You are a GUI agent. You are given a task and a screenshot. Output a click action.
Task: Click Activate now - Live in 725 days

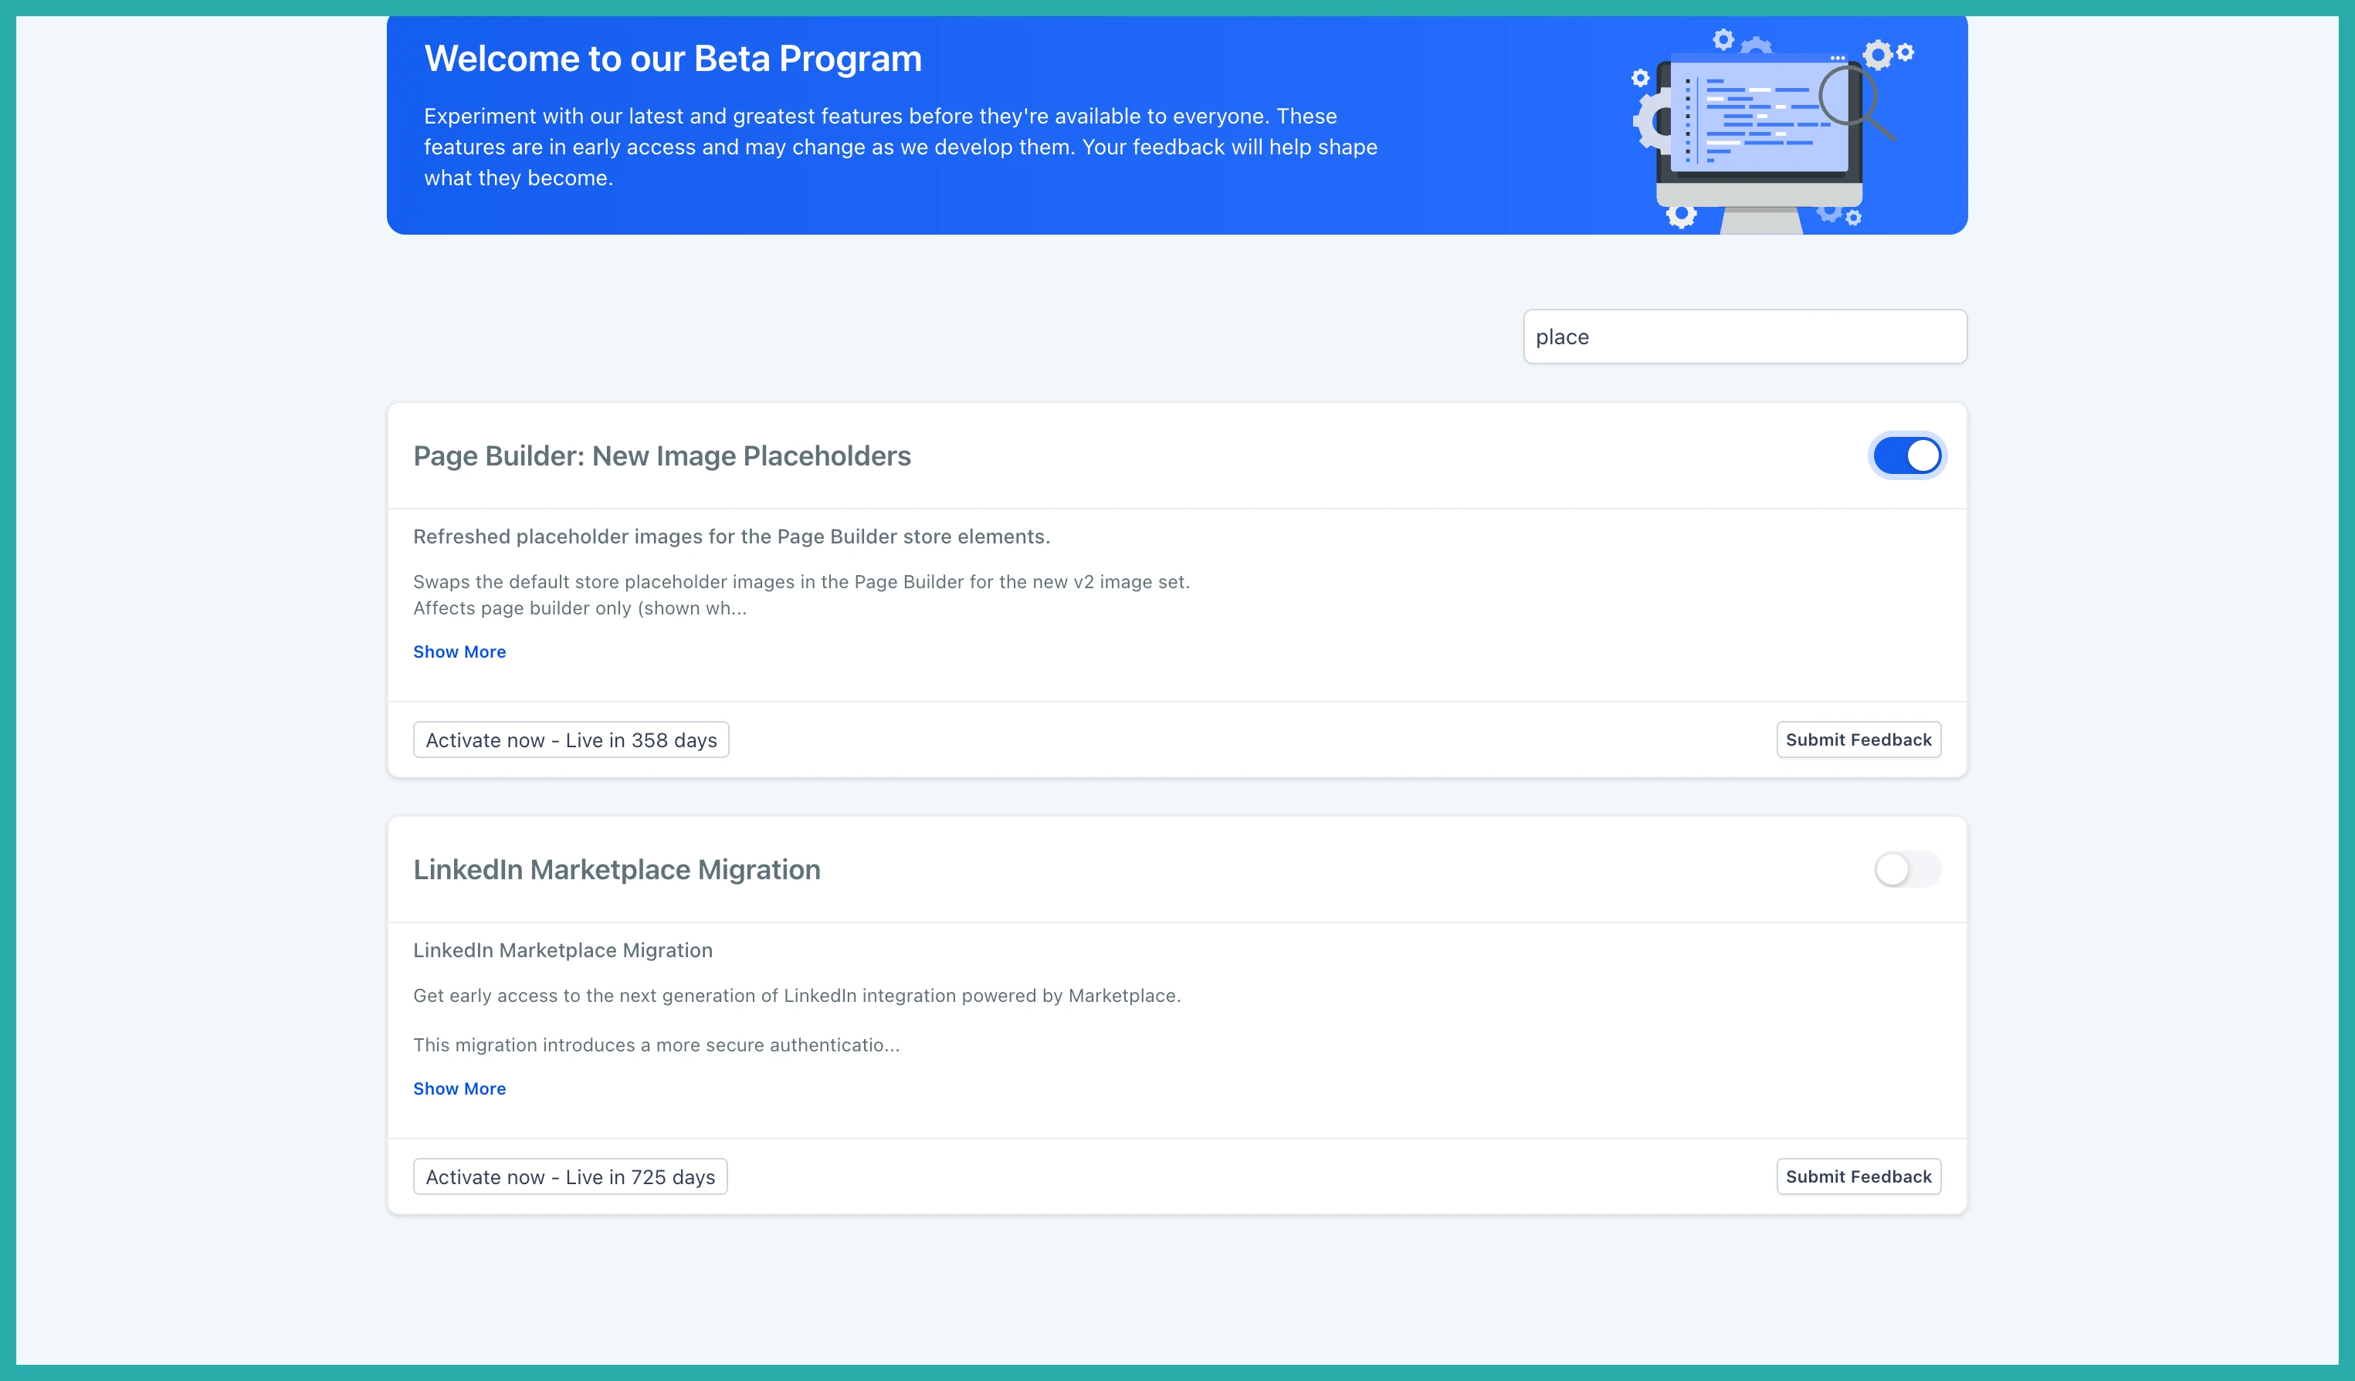pos(570,1176)
